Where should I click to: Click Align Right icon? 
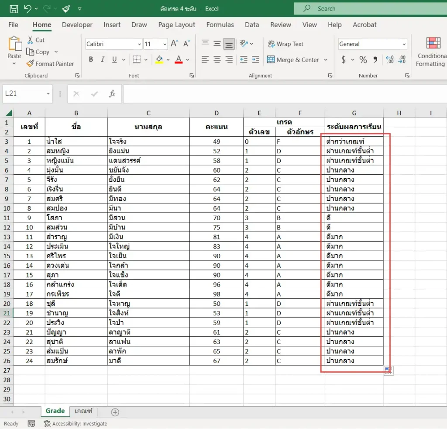coord(229,59)
